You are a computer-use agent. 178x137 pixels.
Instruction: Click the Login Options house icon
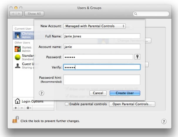17,101
